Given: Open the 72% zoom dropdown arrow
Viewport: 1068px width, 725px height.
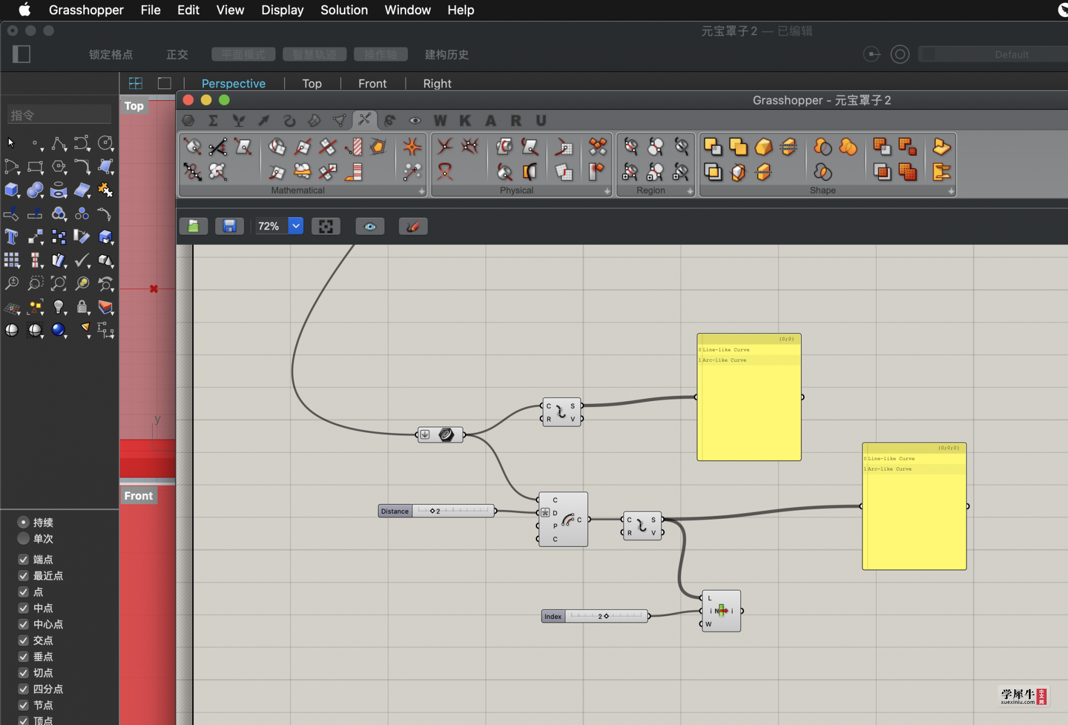Looking at the screenshot, I should (x=296, y=226).
